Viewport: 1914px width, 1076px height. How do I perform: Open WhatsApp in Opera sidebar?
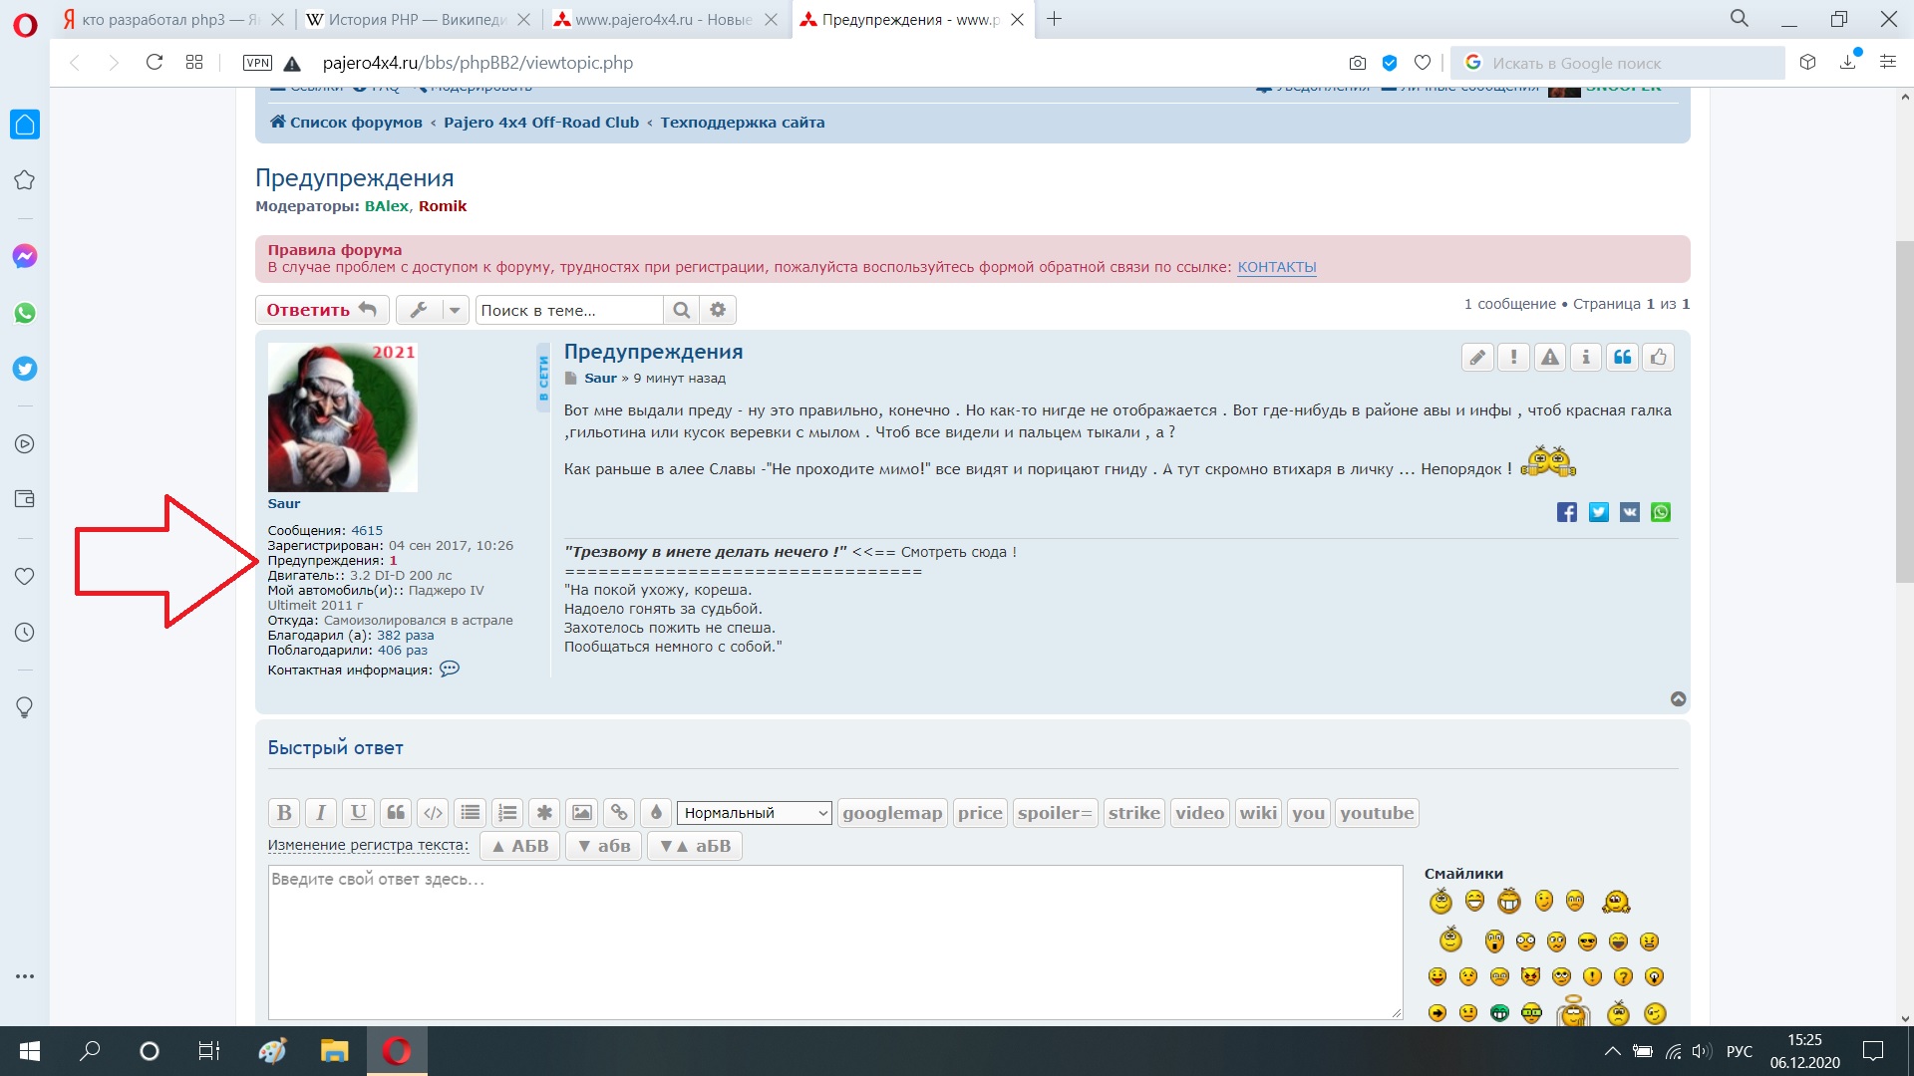pos(25,313)
